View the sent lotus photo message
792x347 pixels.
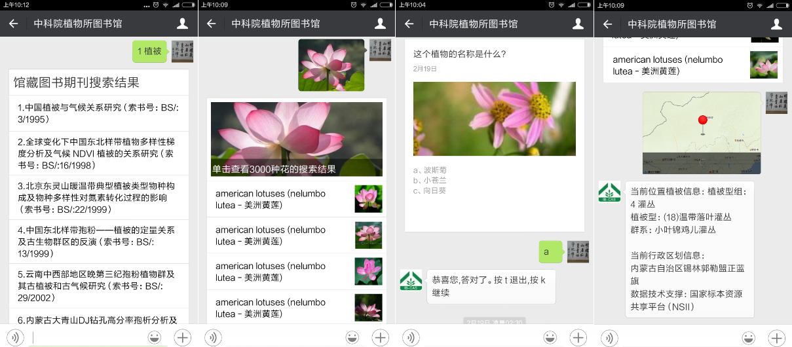point(331,65)
